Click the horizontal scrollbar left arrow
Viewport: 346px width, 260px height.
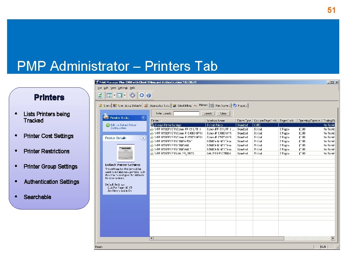(152, 238)
